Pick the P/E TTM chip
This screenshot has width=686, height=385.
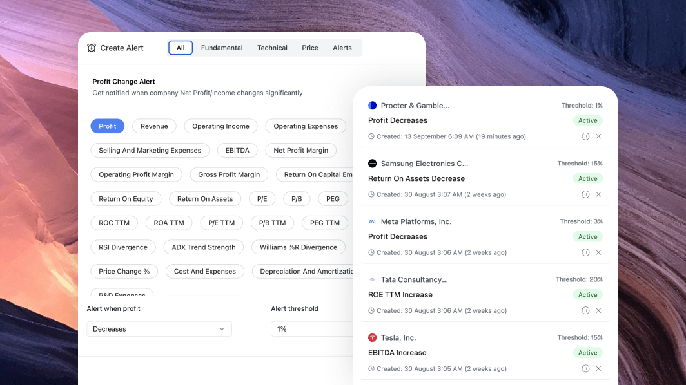coord(221,223)
